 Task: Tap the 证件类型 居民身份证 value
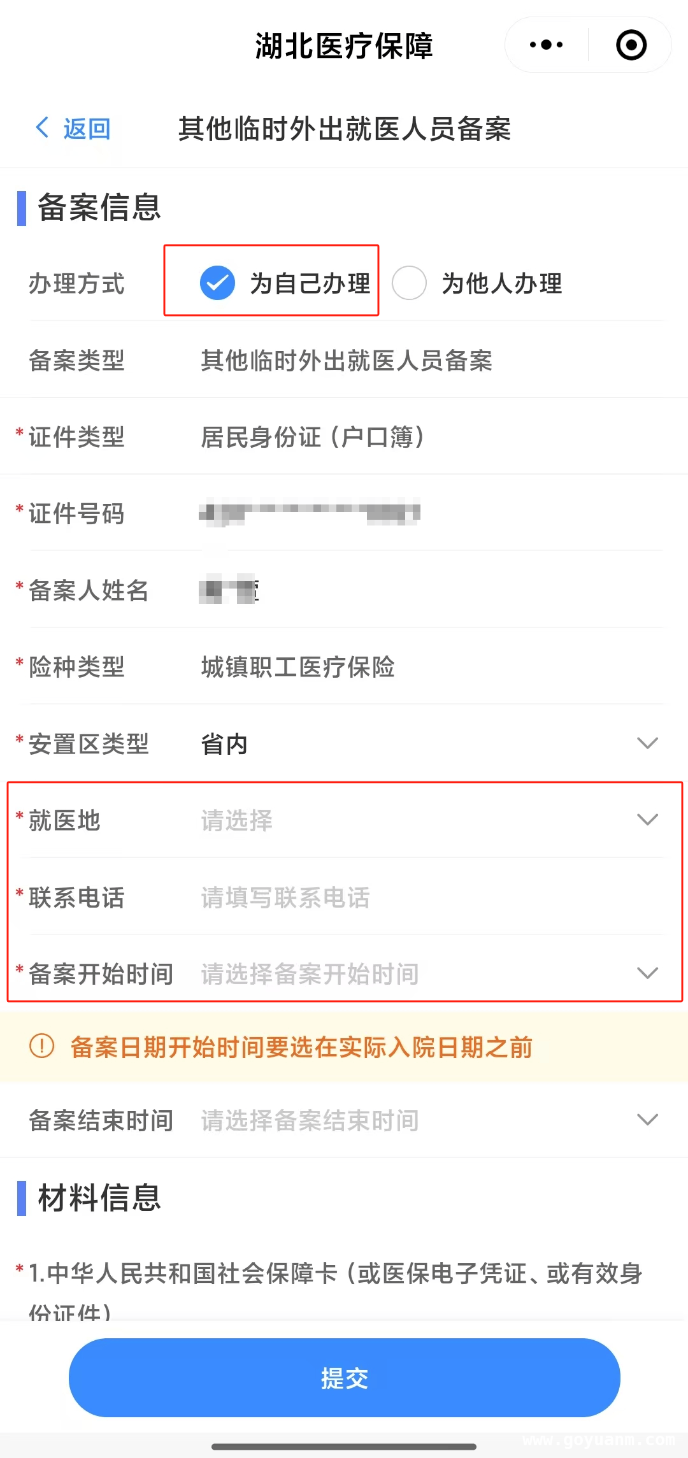click(313, 437)
